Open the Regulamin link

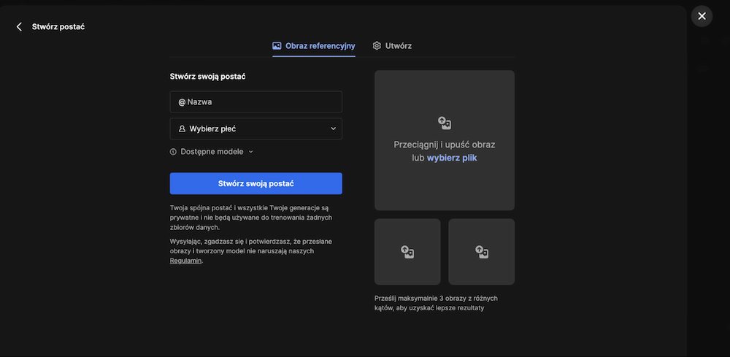[x=185, y=261]
